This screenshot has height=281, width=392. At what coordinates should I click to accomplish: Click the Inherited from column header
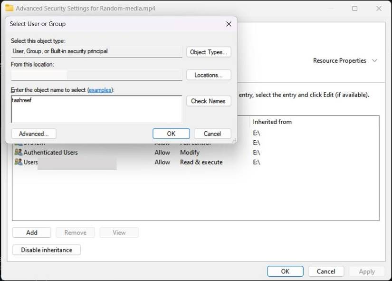point(272,122)
